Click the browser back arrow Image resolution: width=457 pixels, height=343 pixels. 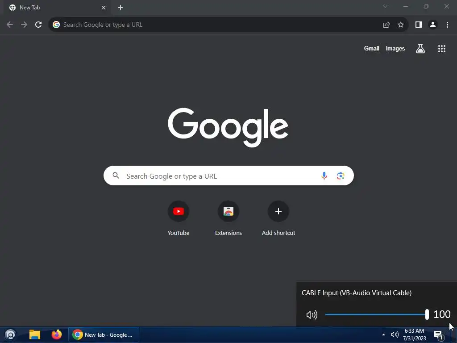(10, 25)
